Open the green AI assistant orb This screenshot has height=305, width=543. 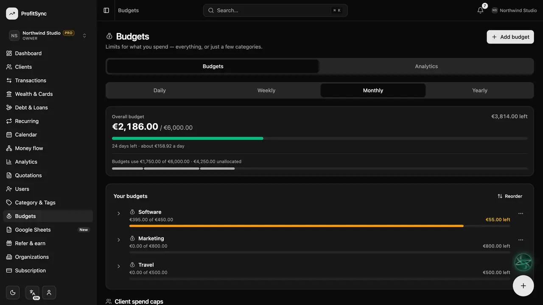click(523, 263)
